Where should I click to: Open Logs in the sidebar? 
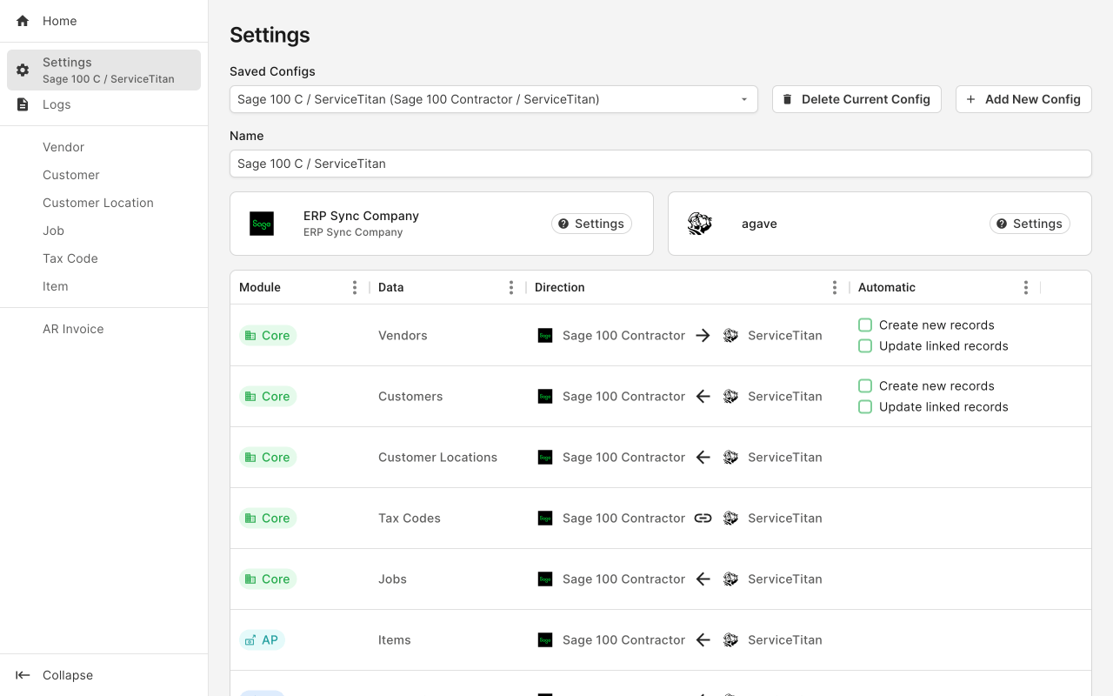coord(103,104)
